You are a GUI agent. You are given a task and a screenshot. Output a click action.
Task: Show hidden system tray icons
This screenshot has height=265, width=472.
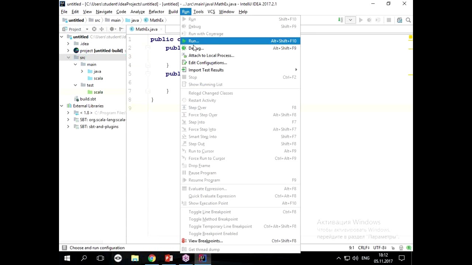coord(339,258)
